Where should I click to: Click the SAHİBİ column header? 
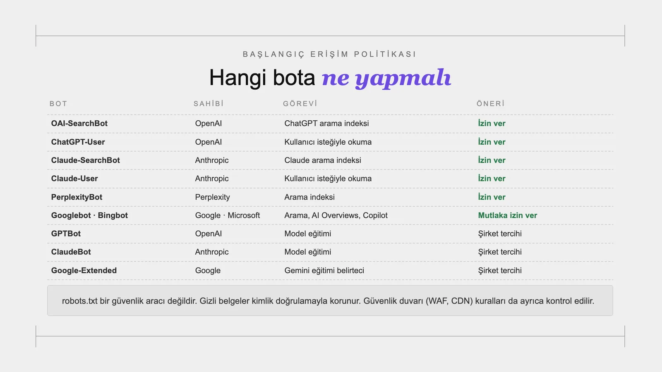click(x=209, y=104)
